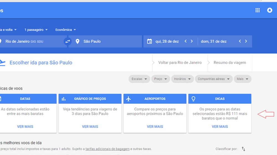Click the bar chart icon on Gráfico de Preços
Viewport: 277px width, 155px height.
pos(64,99)
